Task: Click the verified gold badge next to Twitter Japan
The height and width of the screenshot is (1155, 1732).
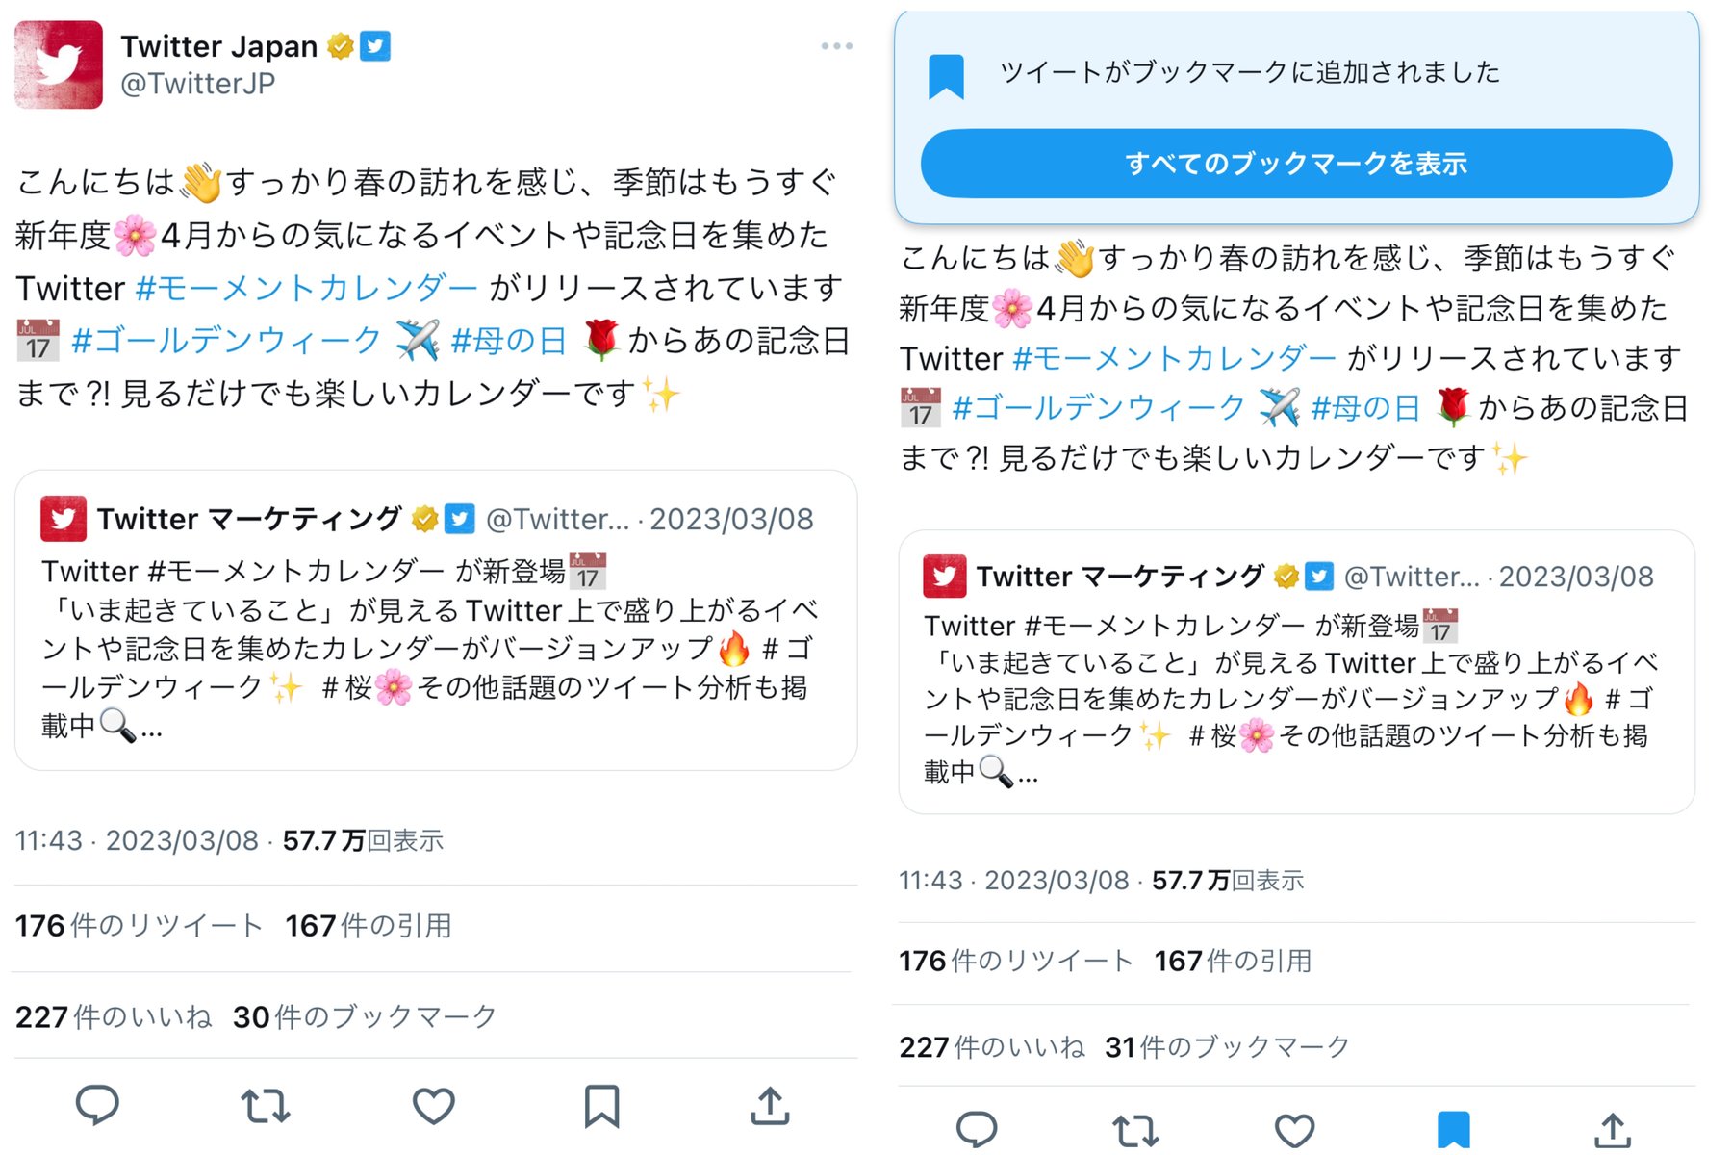Action: click(x=340, y=44)
